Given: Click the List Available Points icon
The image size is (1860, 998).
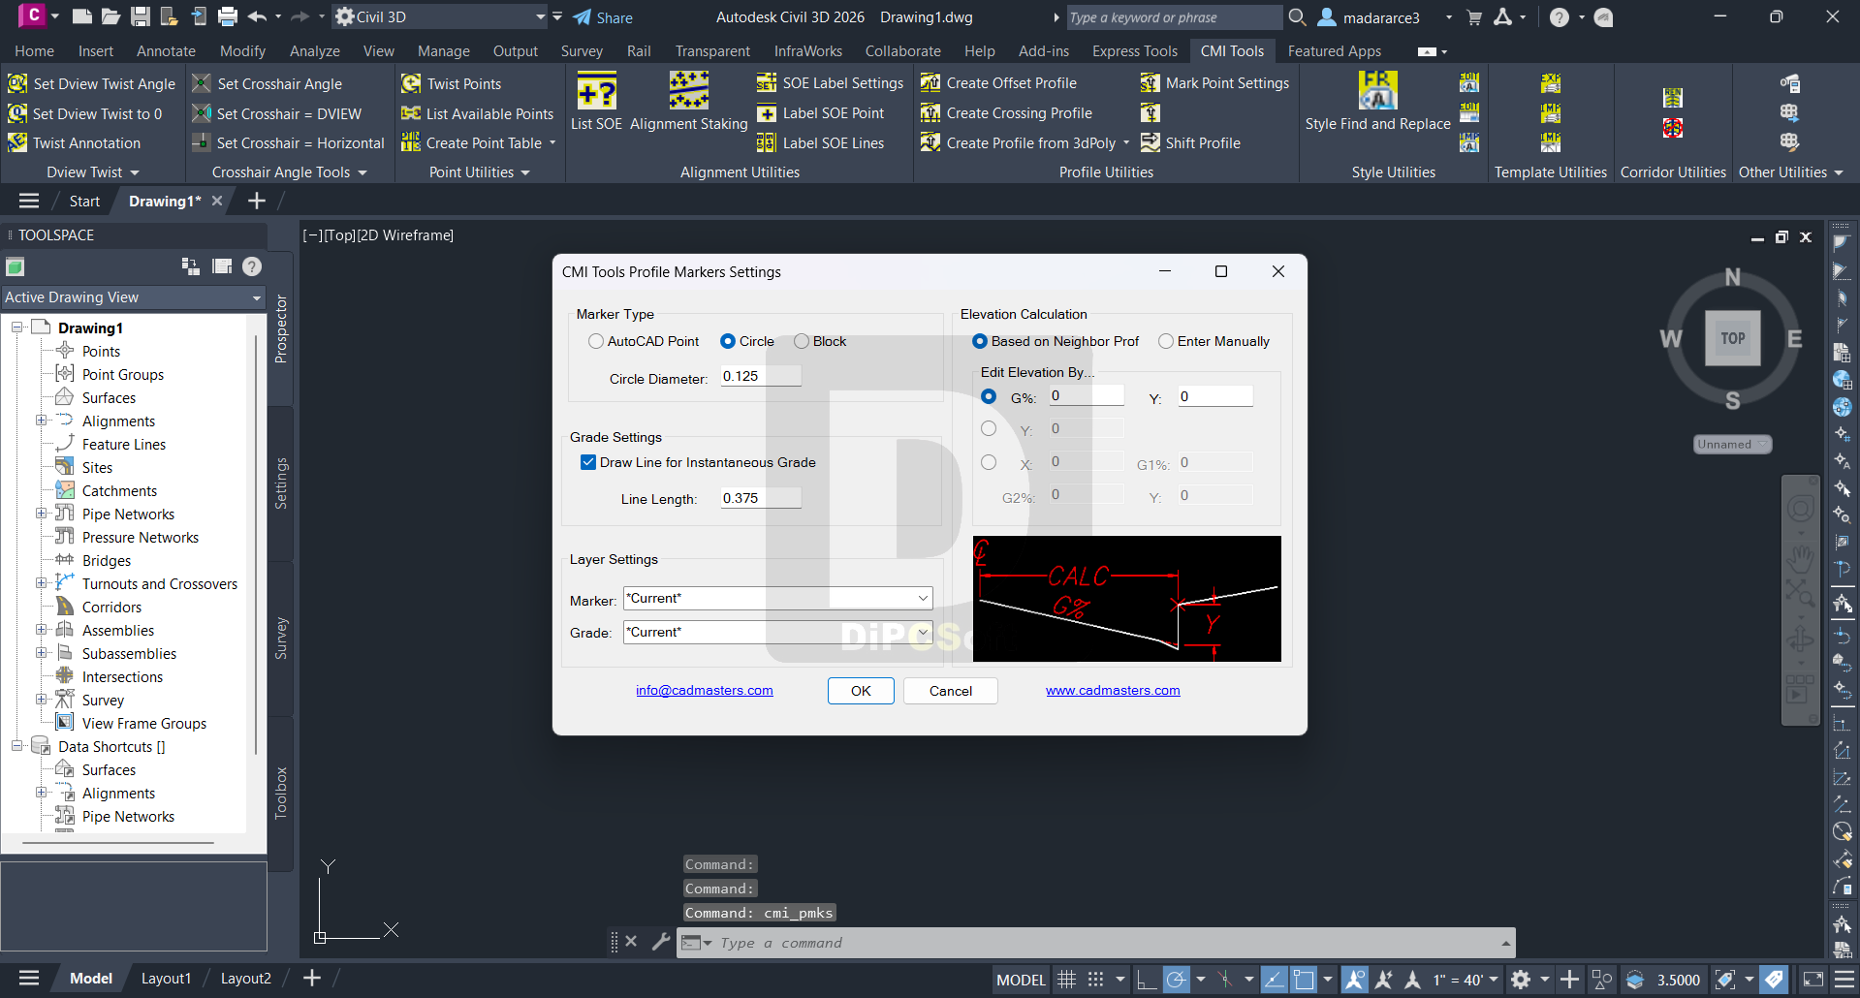Looking at the screenshot, I should click(411, 114).
